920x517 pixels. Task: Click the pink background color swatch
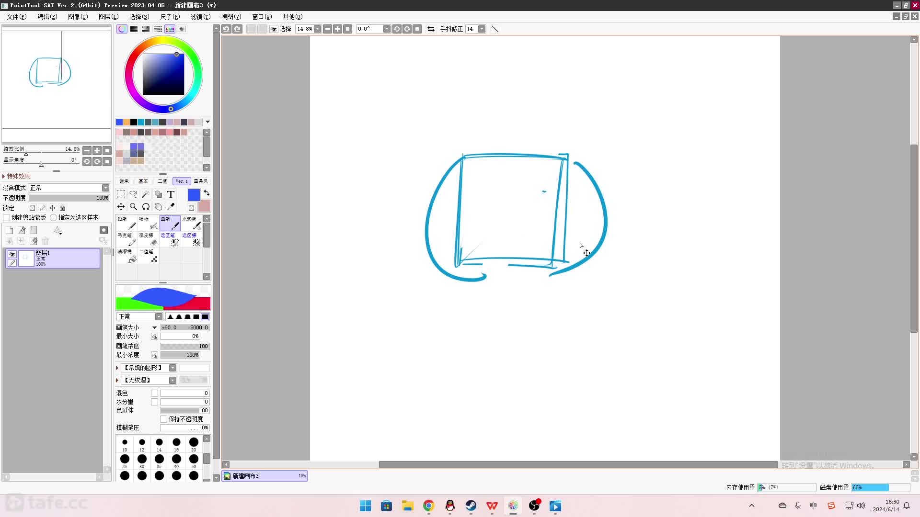click(205, 206)
